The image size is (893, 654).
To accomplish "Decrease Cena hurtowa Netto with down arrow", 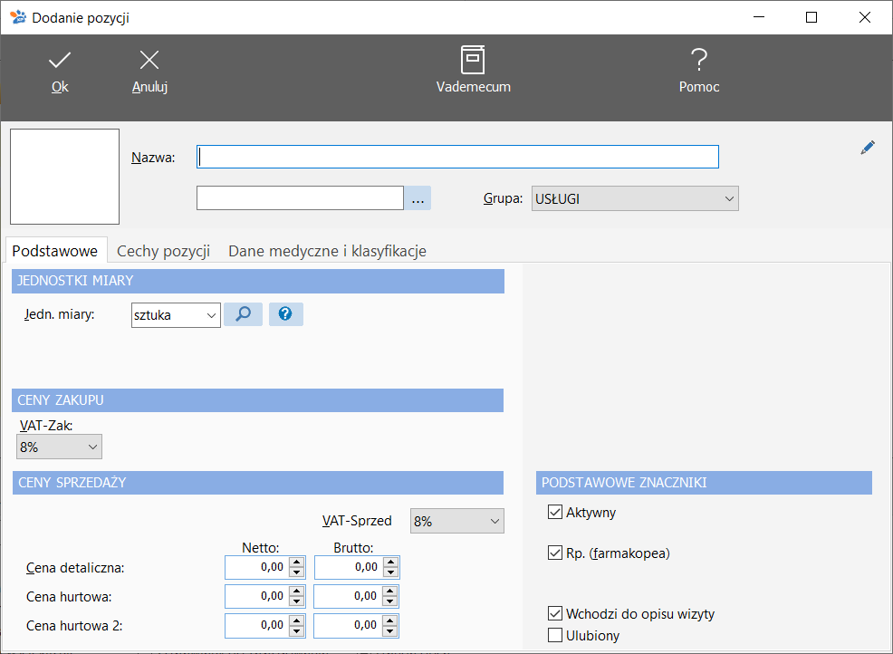I will 297,601.
